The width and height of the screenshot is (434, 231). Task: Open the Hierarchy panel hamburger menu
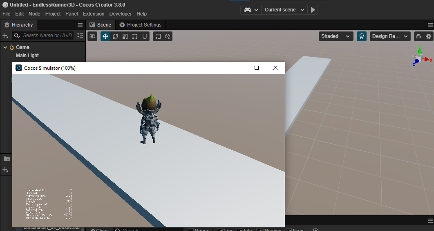coord(80,25)
